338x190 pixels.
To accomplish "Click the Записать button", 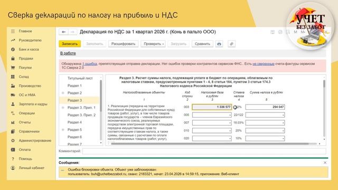I will [x=70, y=44].
